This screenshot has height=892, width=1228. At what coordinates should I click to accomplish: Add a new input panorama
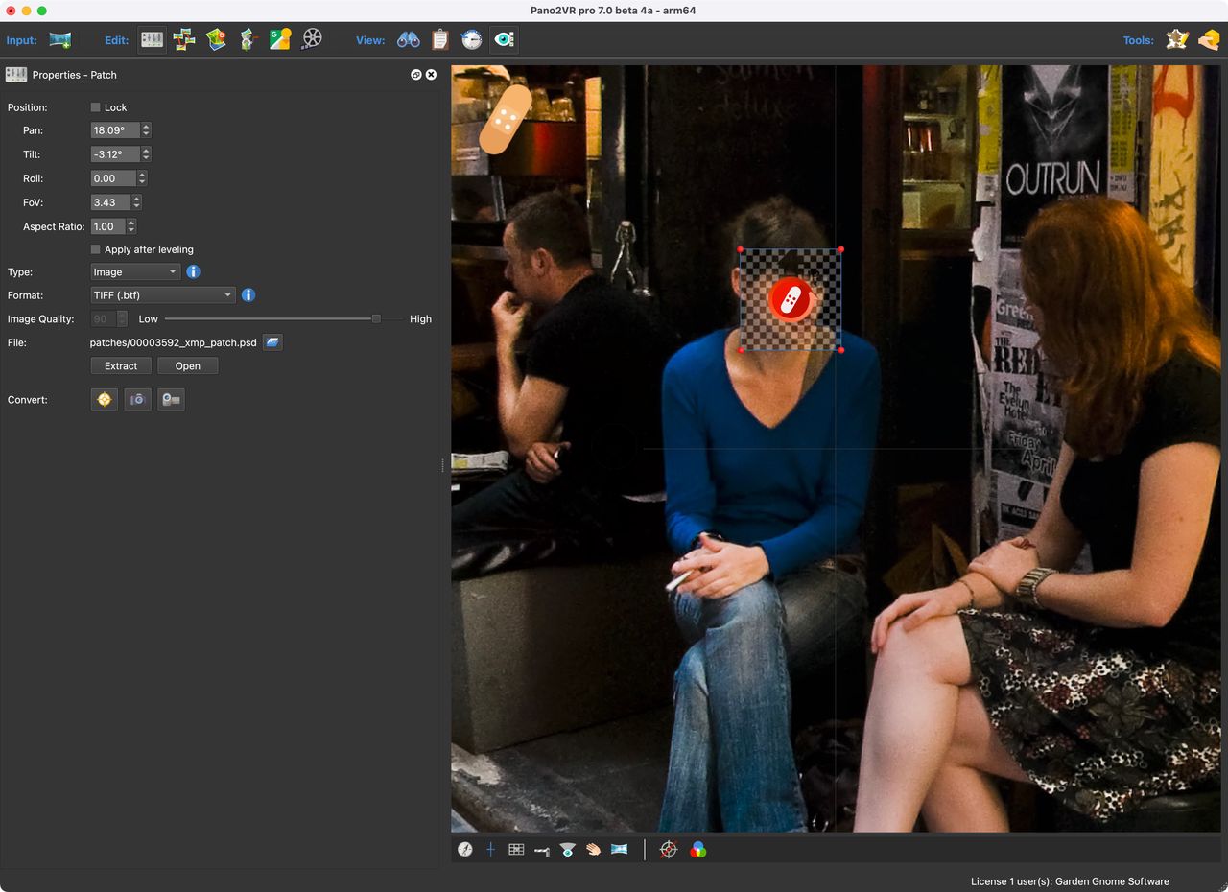(x=60, y=39)
